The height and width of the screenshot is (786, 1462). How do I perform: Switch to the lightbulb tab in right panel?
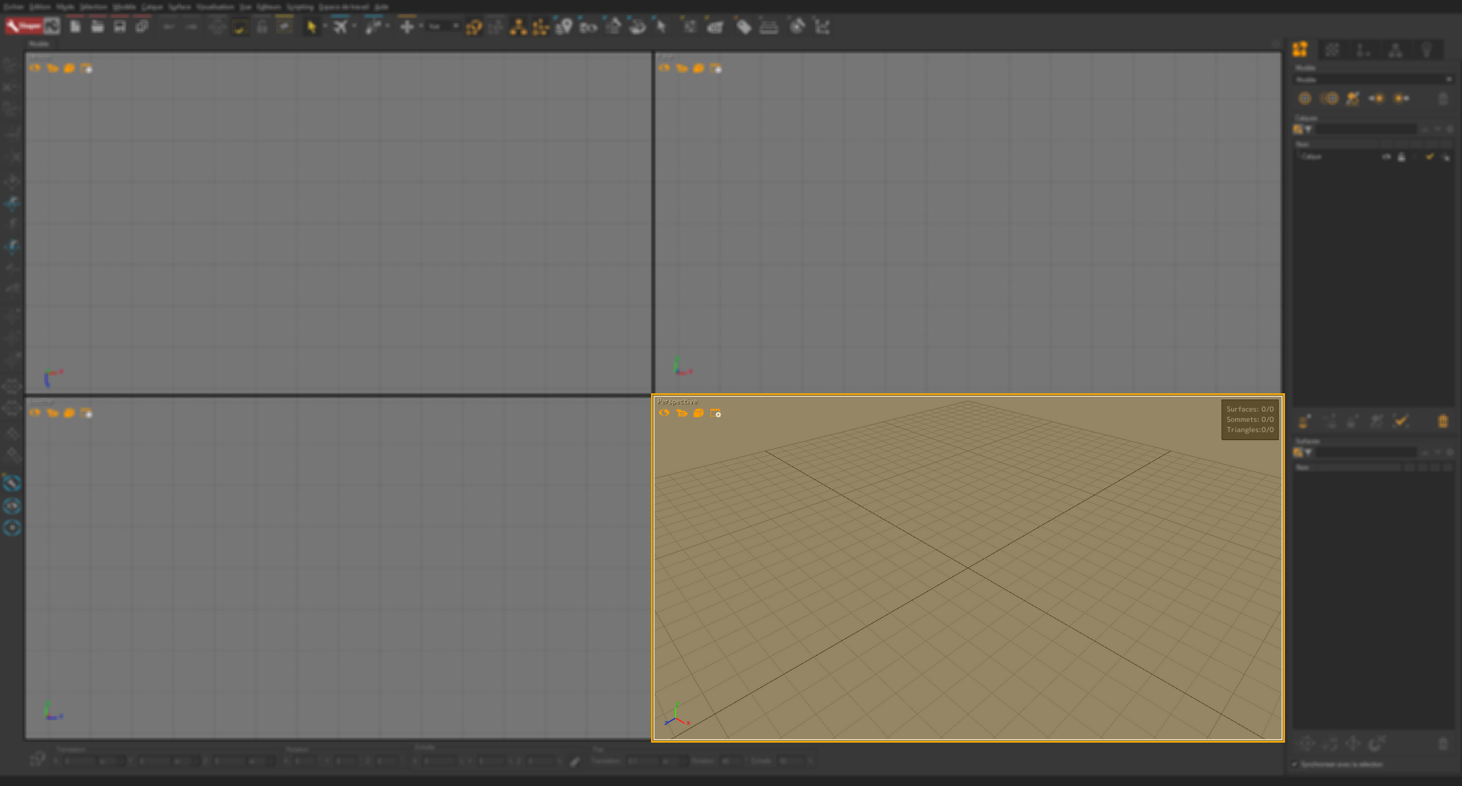coord(1426,50)
